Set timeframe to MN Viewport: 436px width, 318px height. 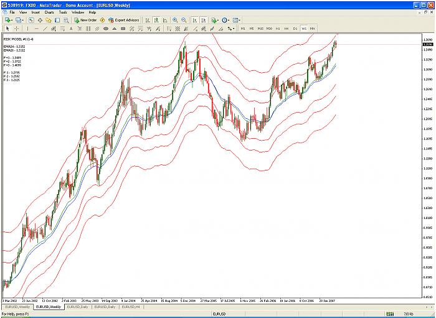[313, 29]
